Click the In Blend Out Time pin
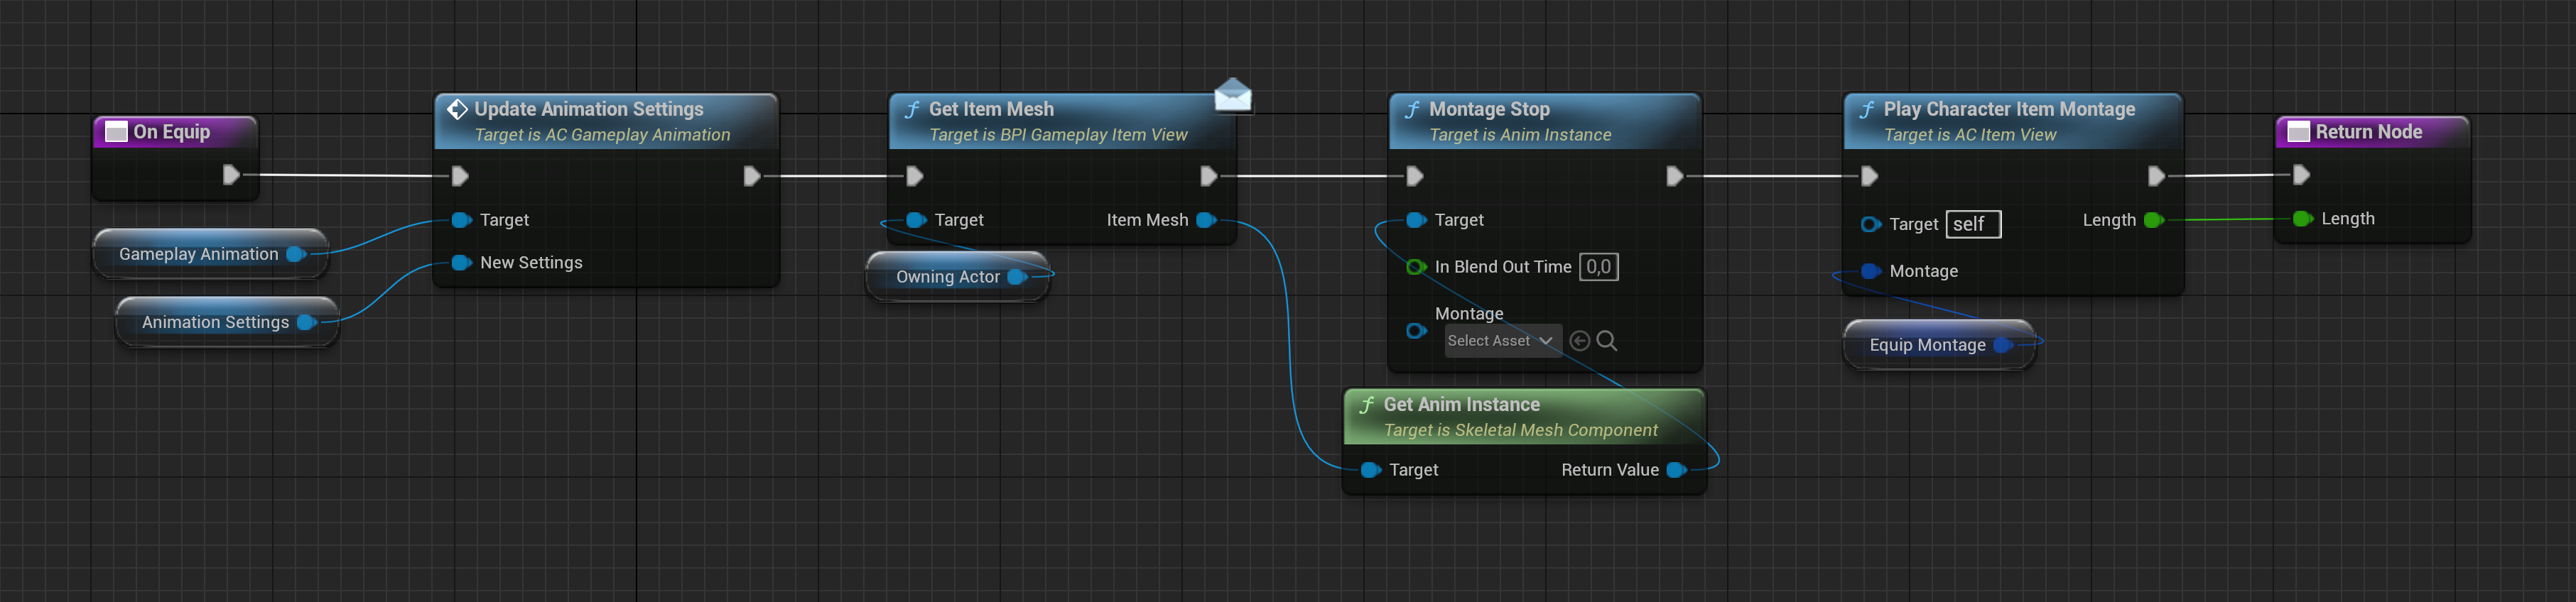 [1416, 267]
